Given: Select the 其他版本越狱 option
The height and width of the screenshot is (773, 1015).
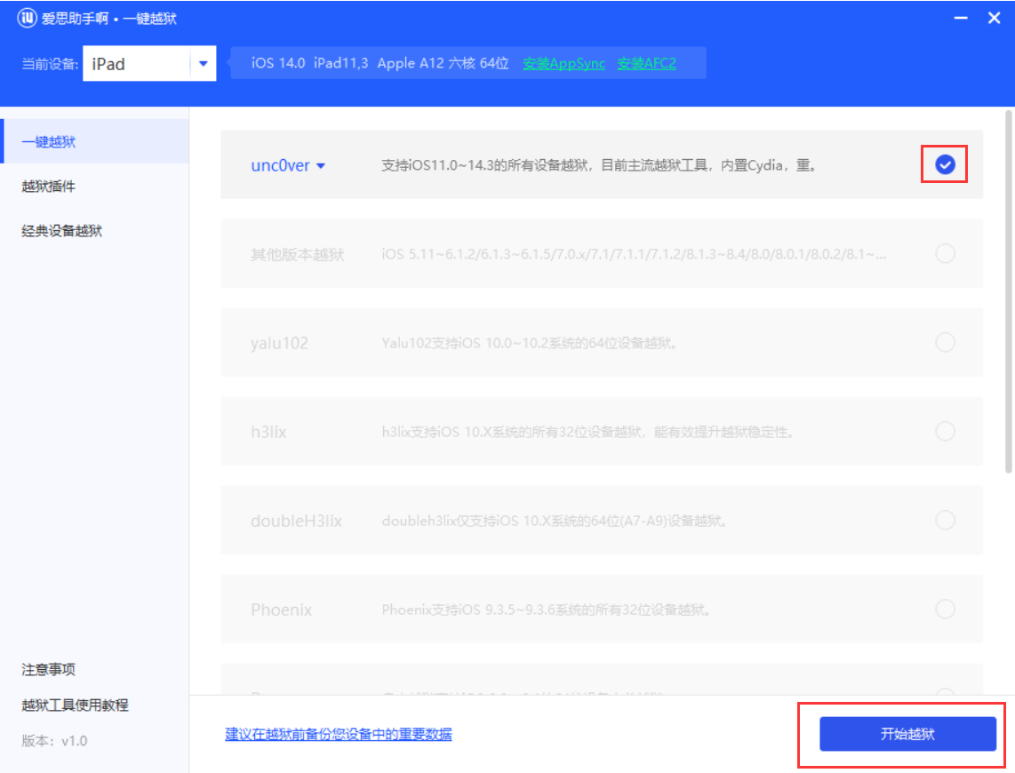Looking at the screenshot, I should coord(945,253).
